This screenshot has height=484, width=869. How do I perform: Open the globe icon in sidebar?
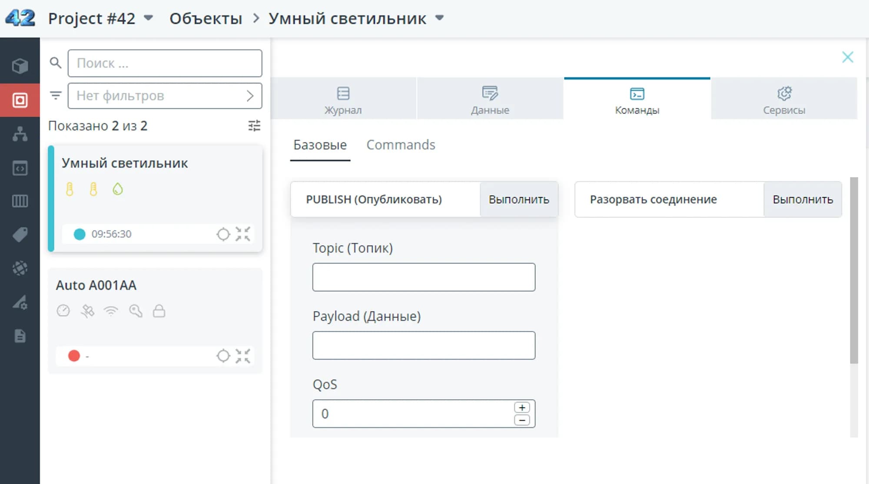(20, 268)
